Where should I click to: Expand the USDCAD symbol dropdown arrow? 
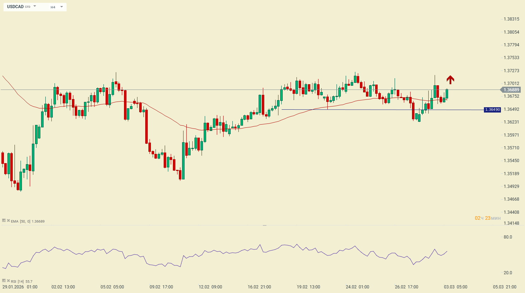tap(35, 6)
